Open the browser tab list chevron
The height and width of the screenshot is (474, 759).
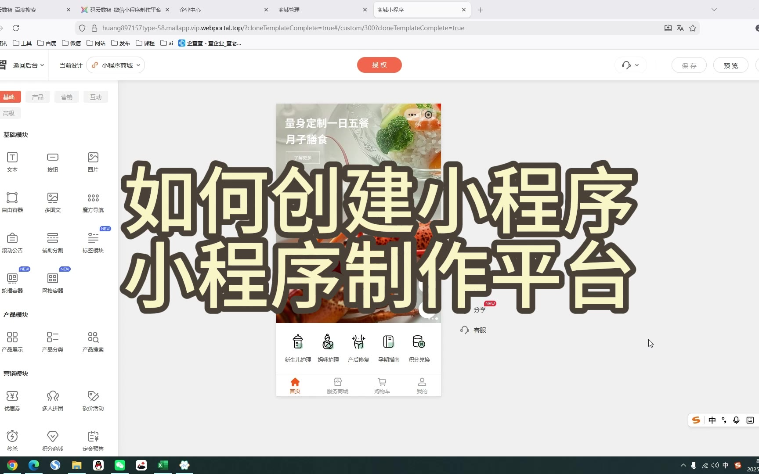714,10
